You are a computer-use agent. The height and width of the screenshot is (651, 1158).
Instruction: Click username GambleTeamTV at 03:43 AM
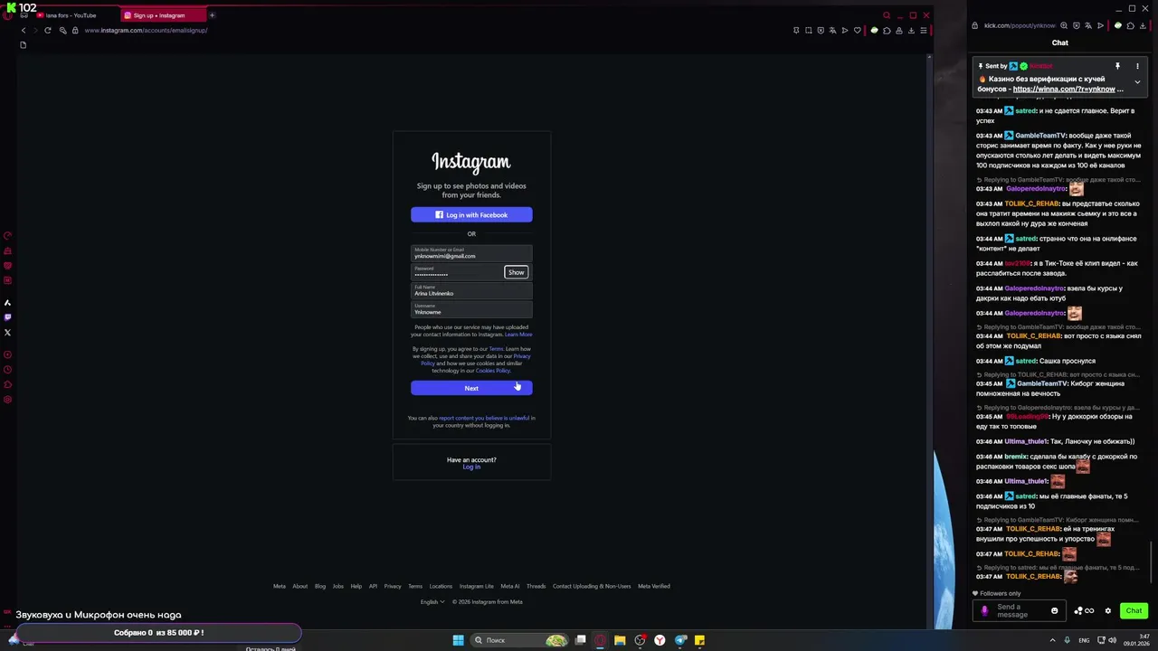tap(1040, 136)
